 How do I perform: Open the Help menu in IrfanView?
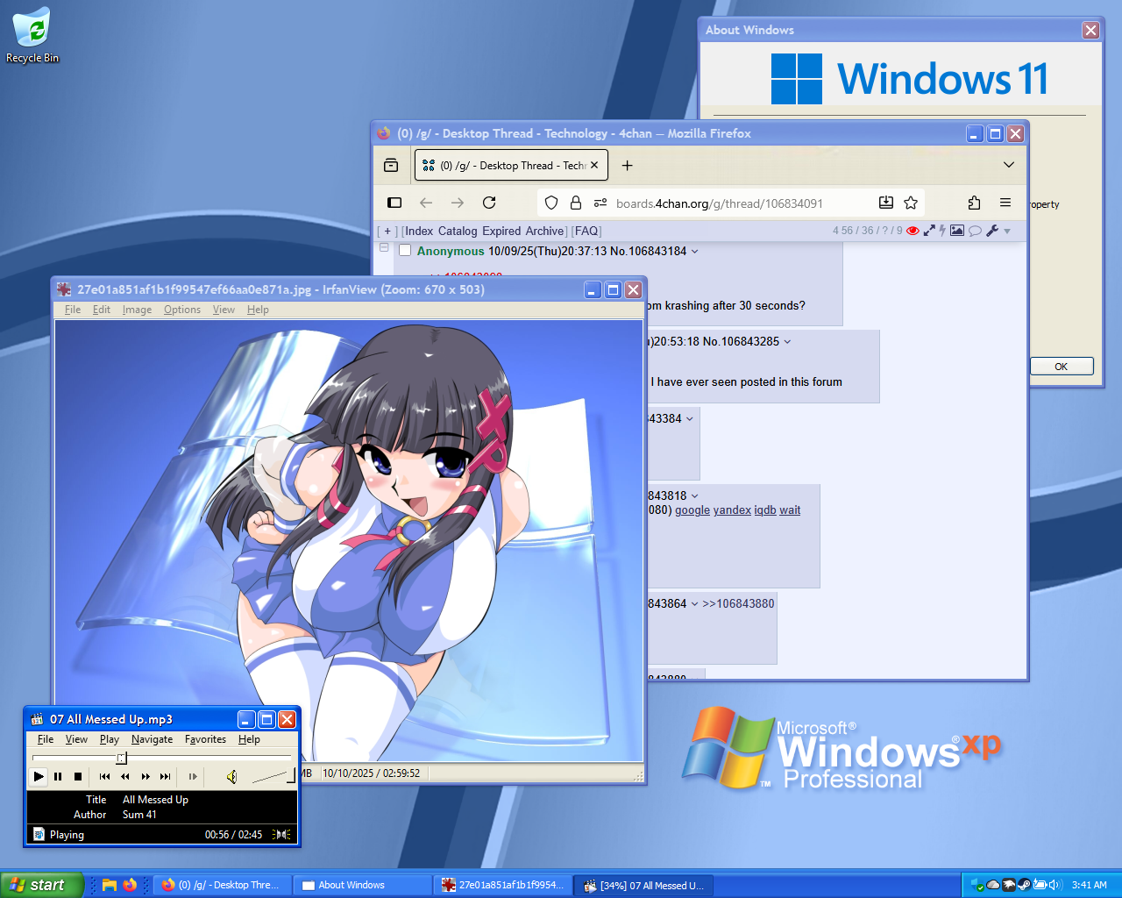coord(258,310)
